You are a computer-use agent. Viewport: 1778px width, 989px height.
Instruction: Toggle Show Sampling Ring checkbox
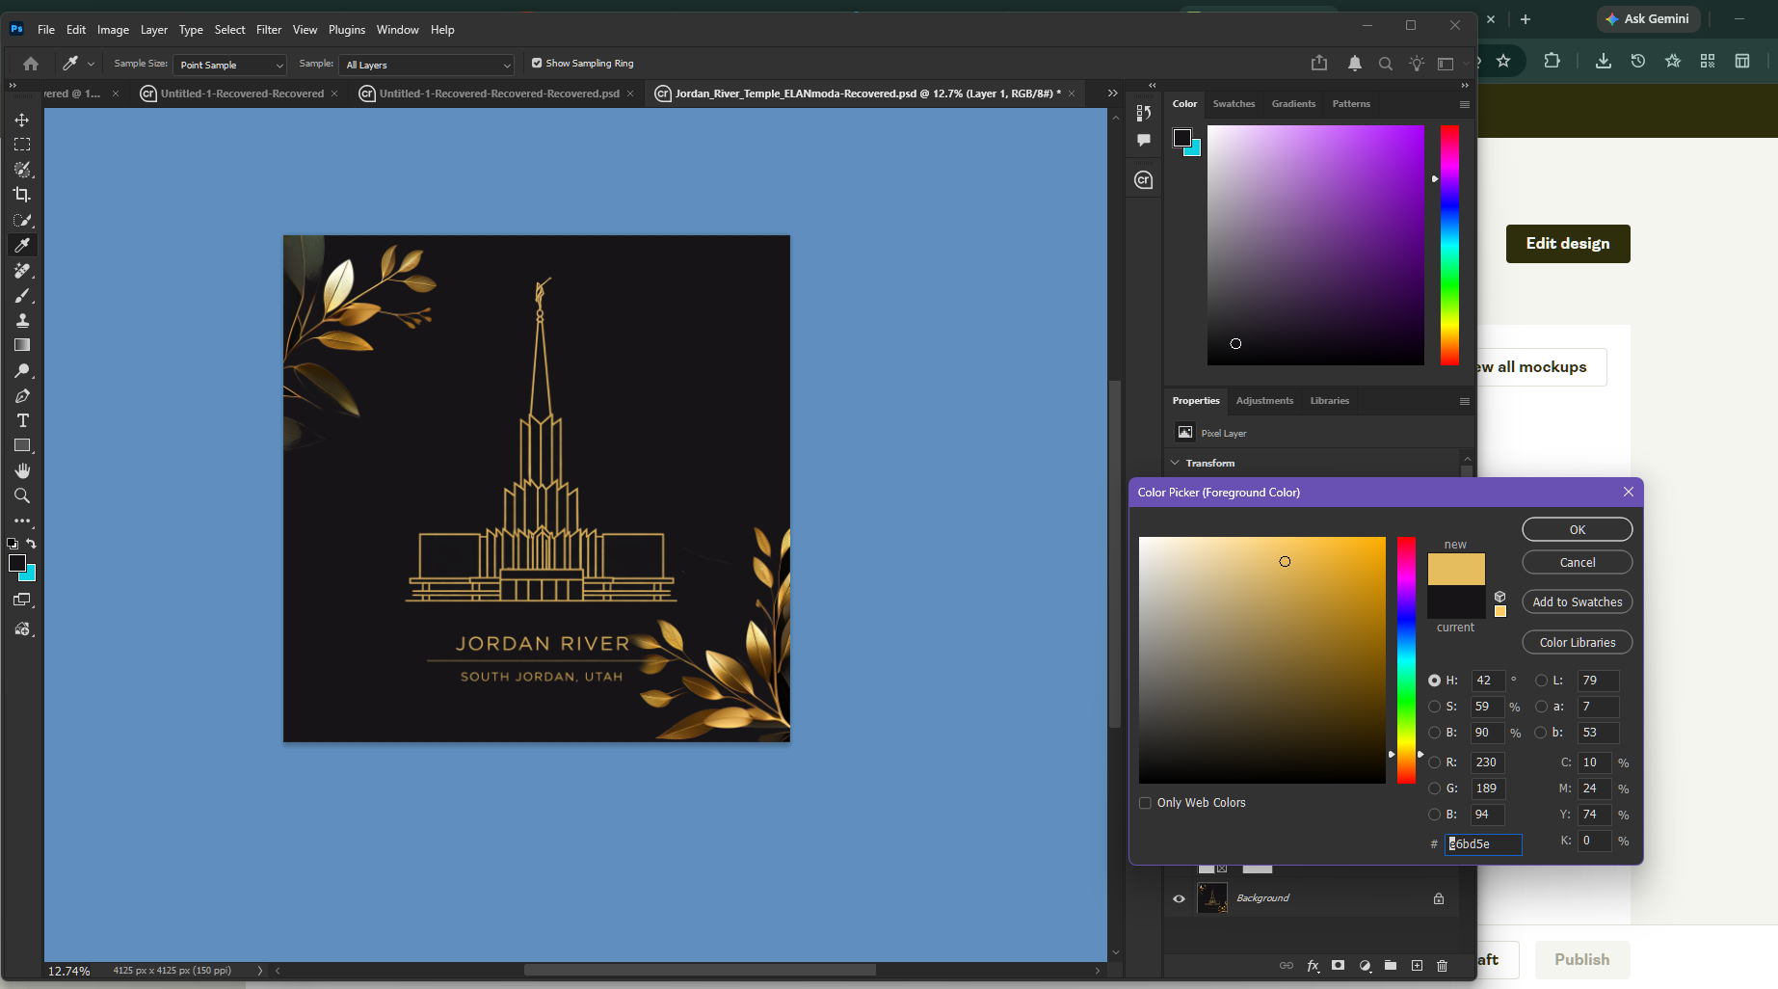click(537, 64)
